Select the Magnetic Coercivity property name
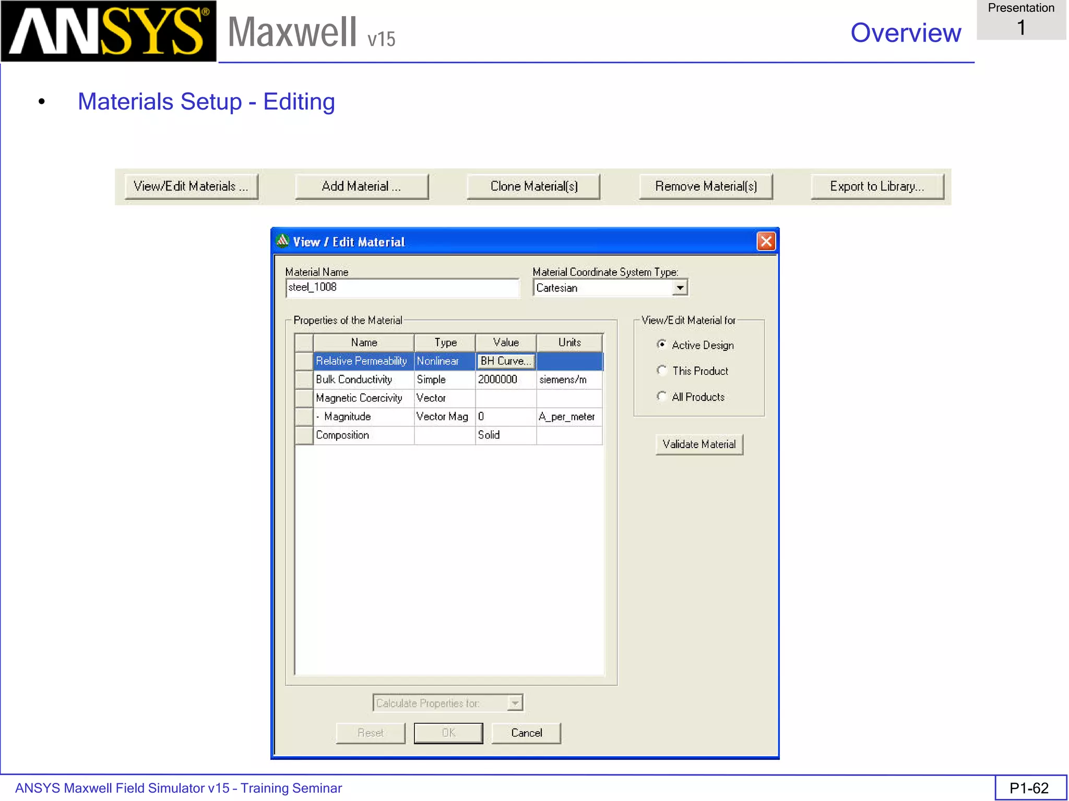 click(364, 398)
